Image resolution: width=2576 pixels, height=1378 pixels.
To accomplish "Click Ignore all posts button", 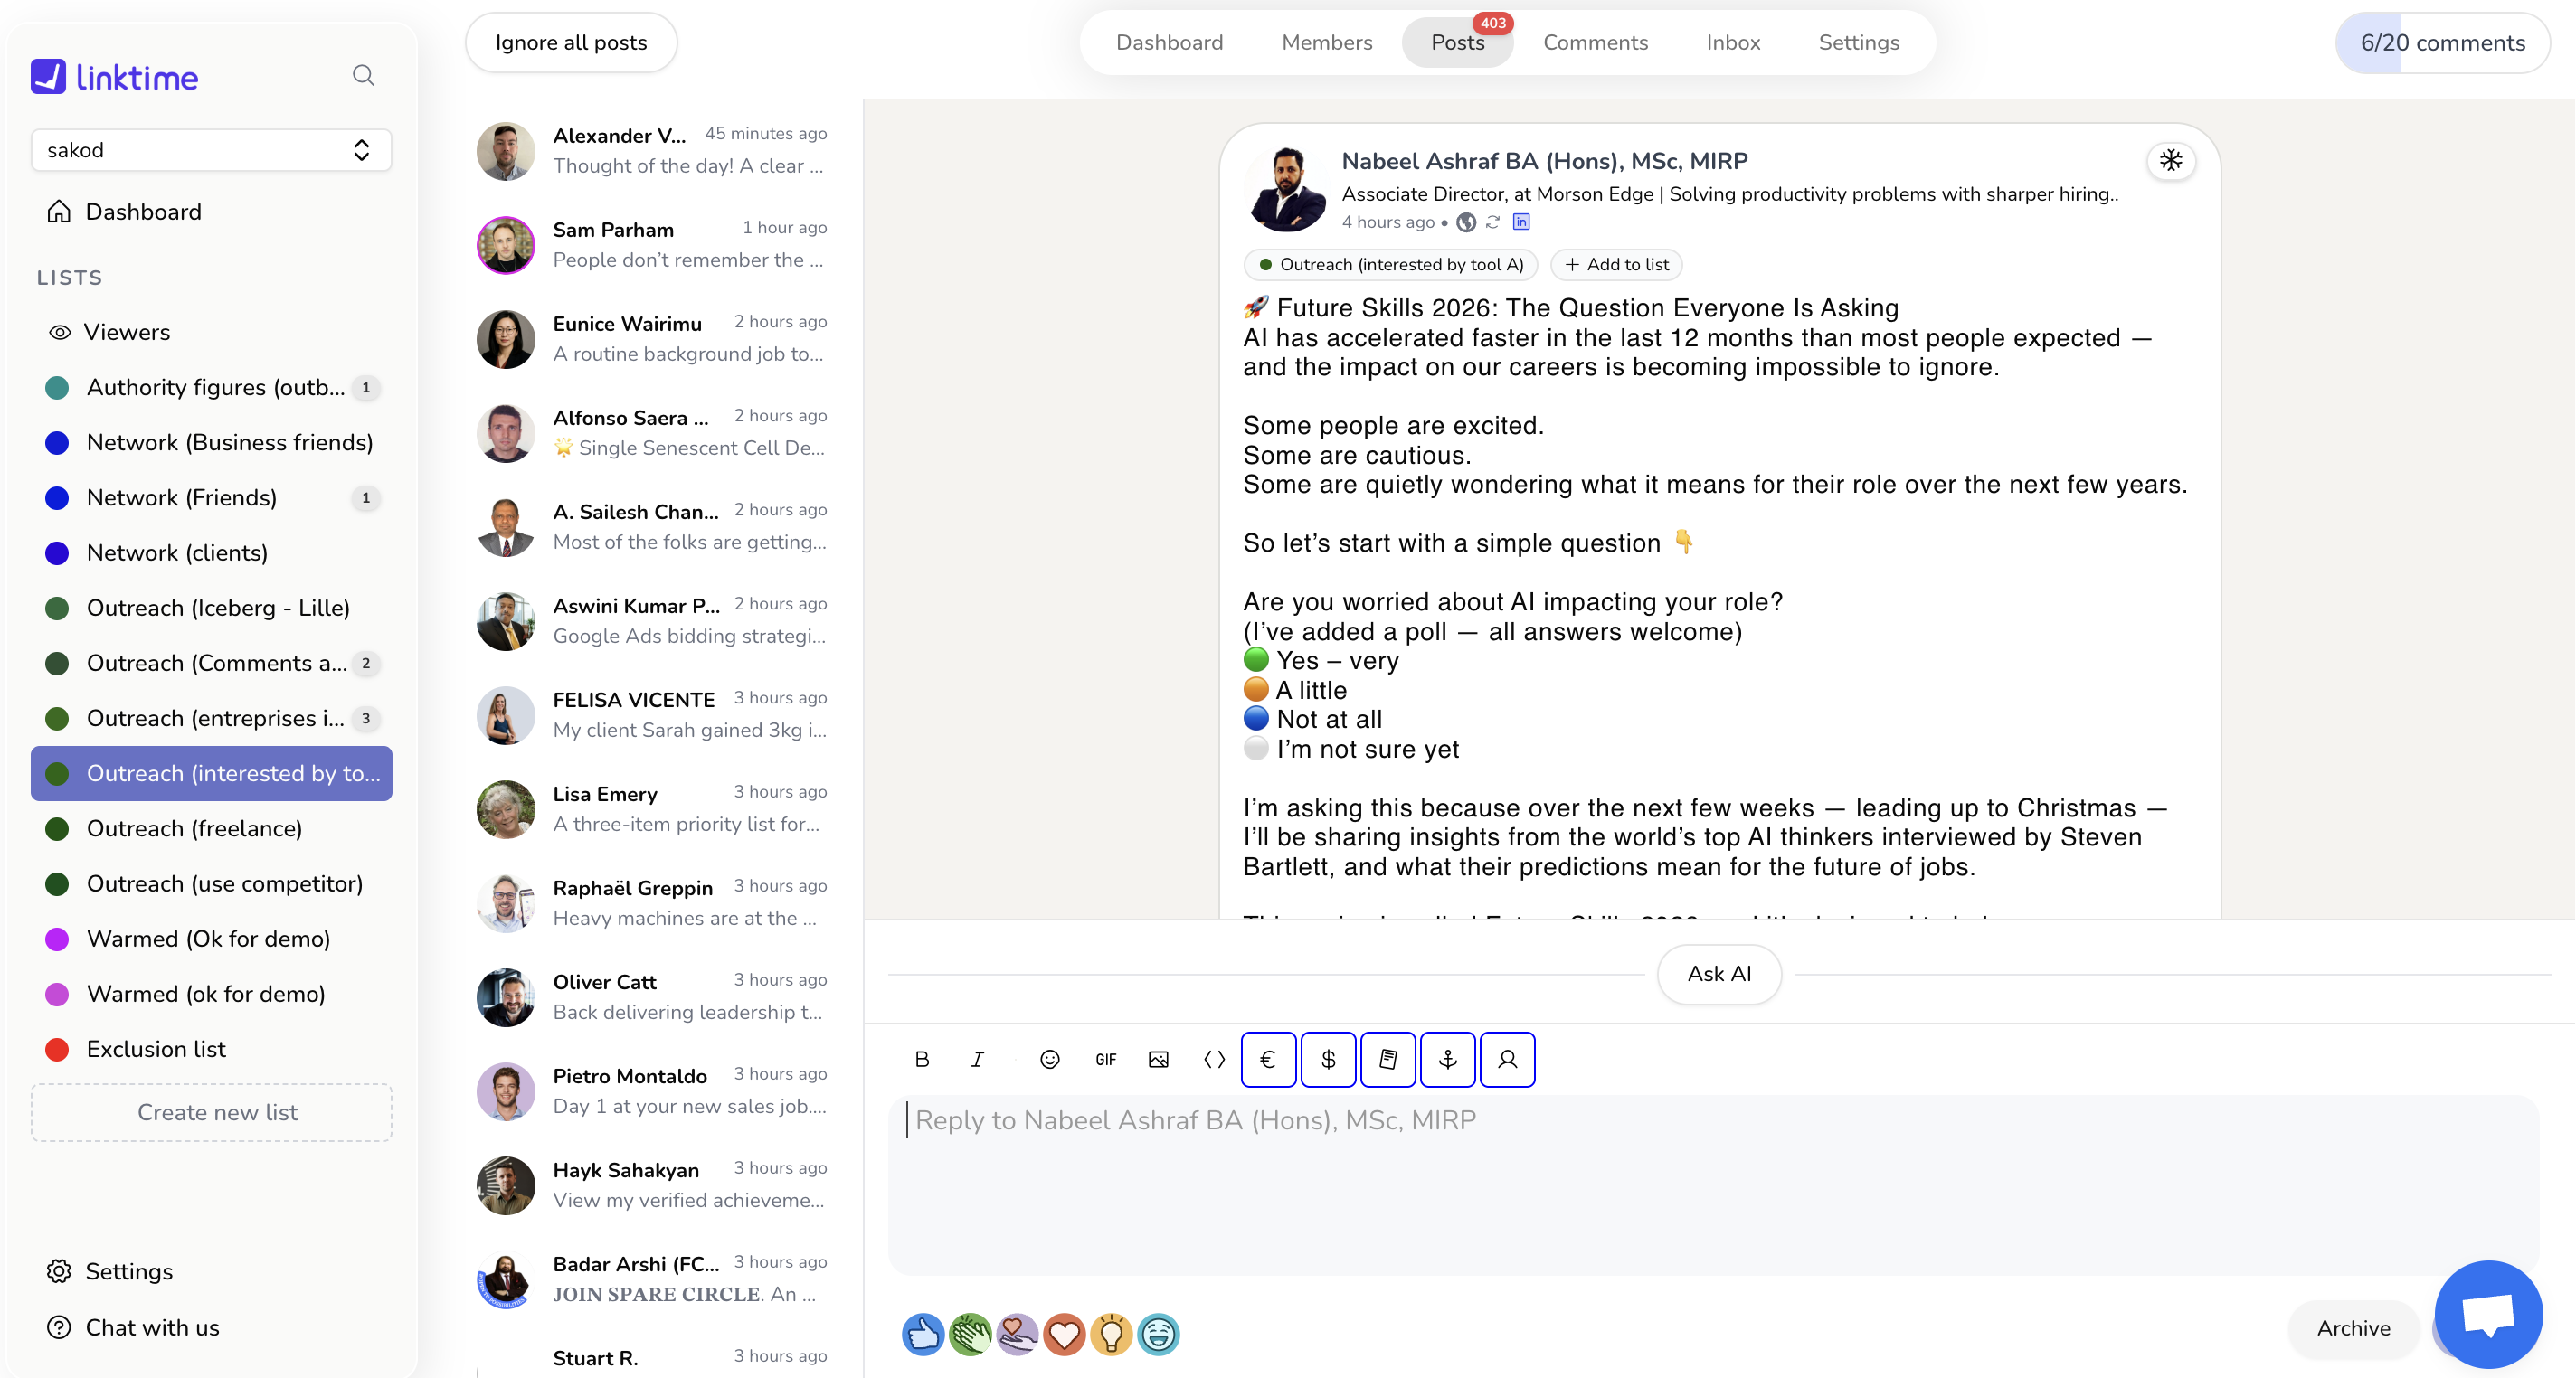I will [x=571, y=43].
